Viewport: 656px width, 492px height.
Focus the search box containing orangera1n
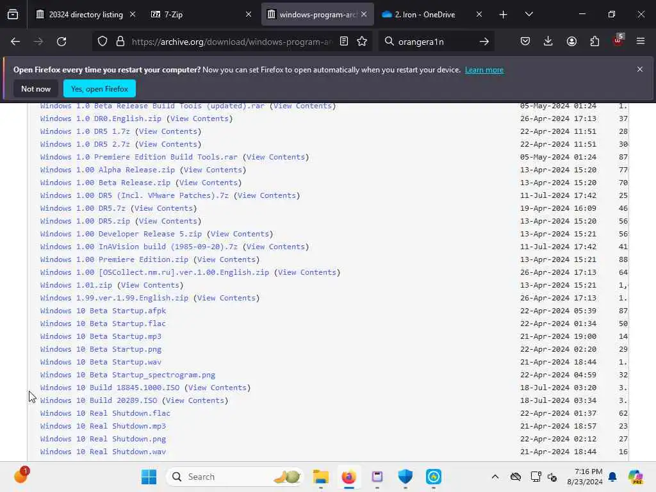[x=435, y=42]
